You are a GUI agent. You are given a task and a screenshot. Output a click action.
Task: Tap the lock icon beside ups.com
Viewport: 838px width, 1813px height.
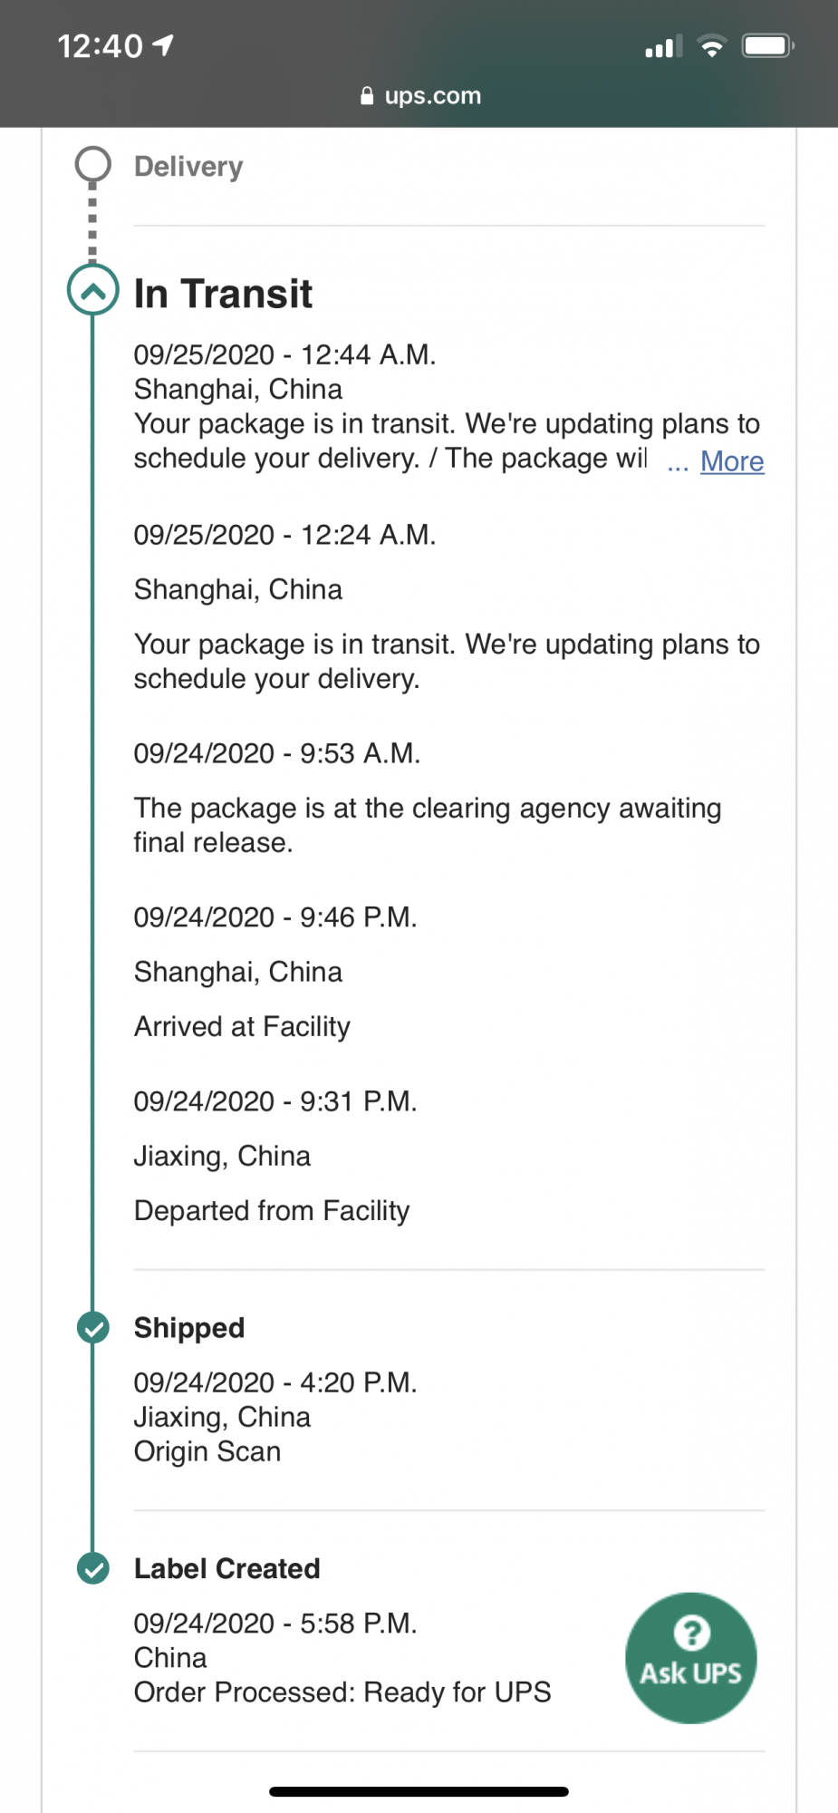(x=367, y=95)
